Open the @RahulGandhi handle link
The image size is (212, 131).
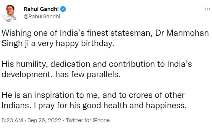[42, 17]
